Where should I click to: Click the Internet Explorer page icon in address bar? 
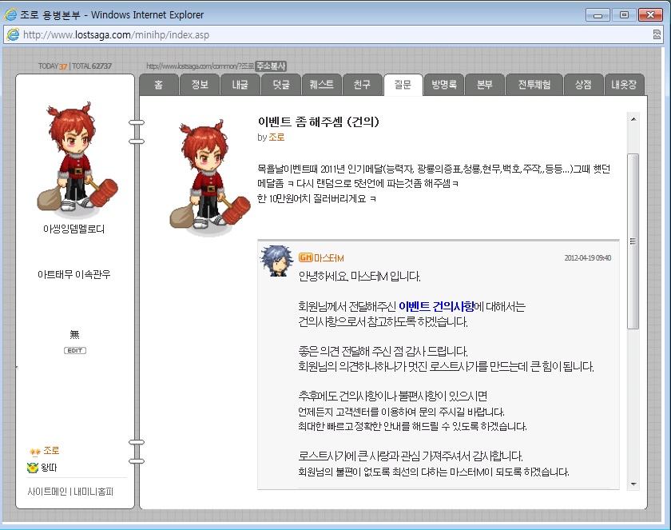[x=14, y=34]
